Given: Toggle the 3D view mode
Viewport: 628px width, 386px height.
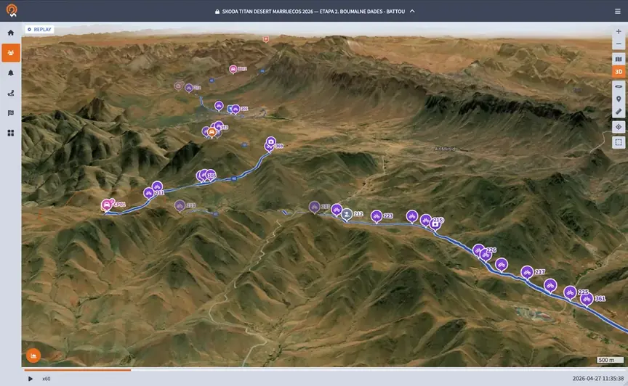Looking at the screenshot, I should (619, 72).
